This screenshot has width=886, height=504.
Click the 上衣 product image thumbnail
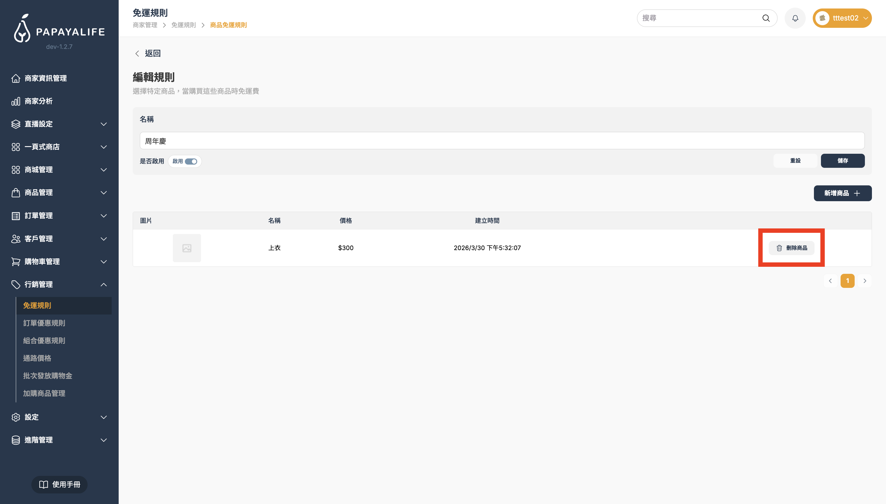[187, 248]
